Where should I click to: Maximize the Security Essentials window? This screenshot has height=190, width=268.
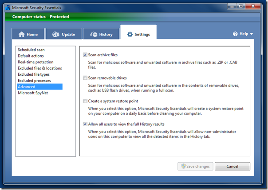point(241,7)
